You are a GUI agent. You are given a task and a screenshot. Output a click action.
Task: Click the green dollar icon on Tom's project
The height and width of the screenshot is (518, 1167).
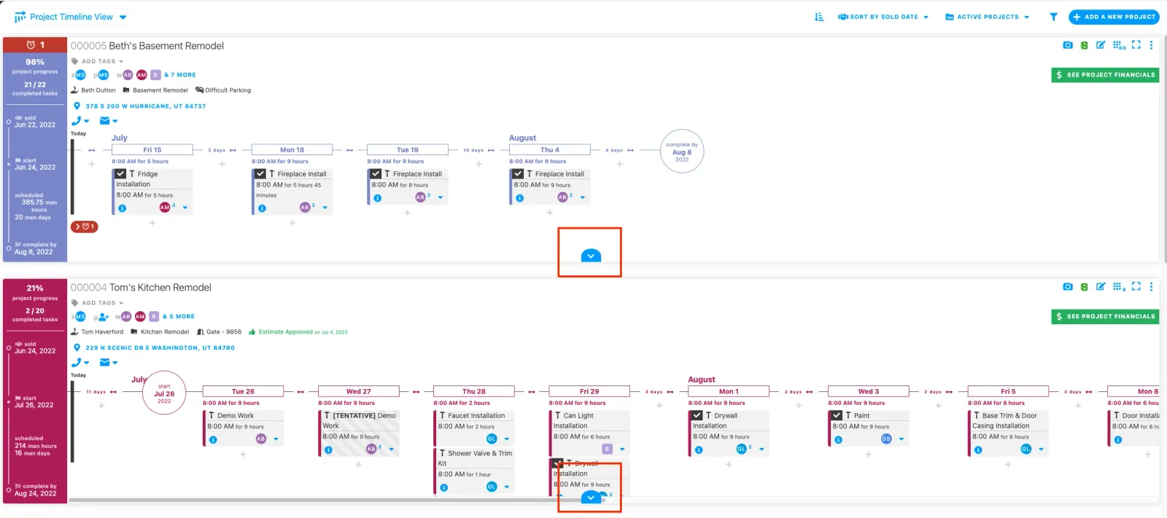pos(1084,287)
